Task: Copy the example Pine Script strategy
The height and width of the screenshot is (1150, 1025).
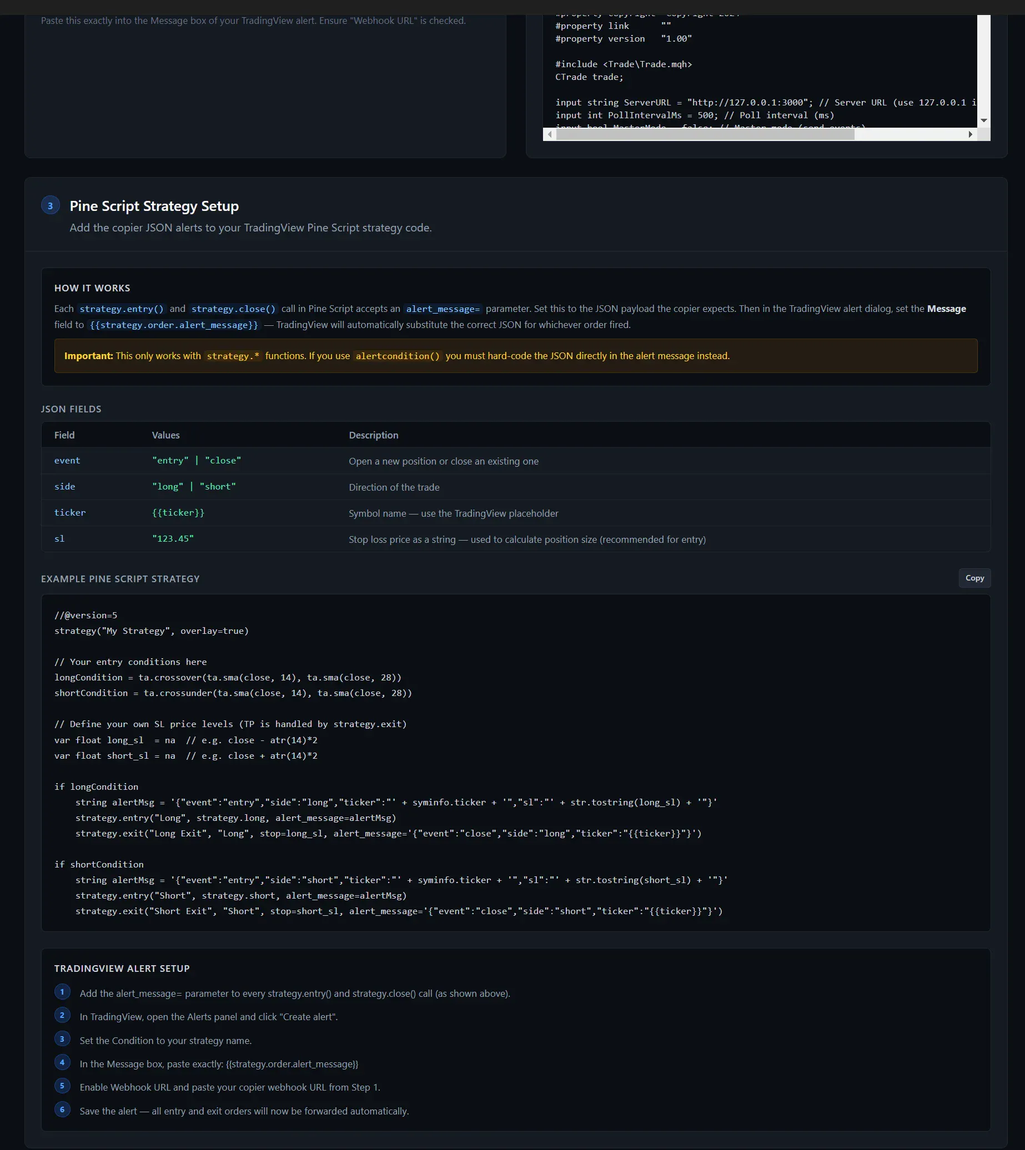Action: pyautogui.click(x=974, y=578)
